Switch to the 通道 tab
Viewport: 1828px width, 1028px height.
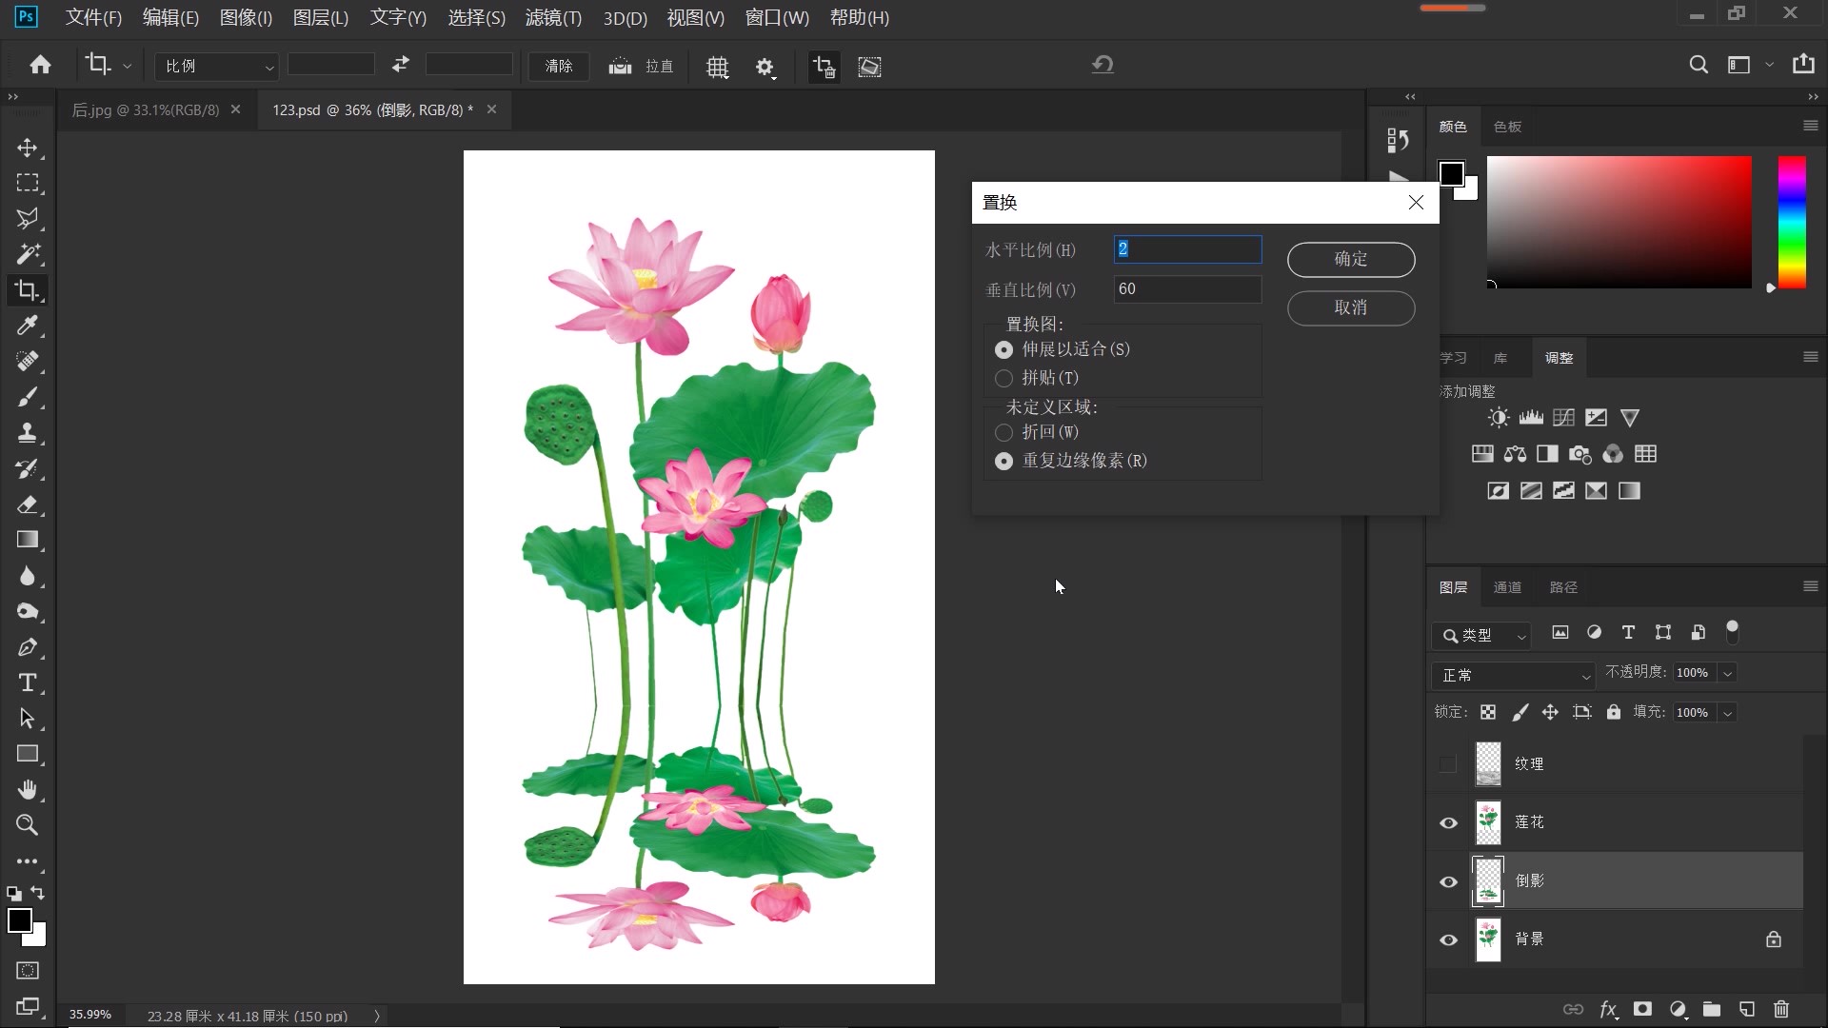pyautogui.click(x=1507, y=587)
